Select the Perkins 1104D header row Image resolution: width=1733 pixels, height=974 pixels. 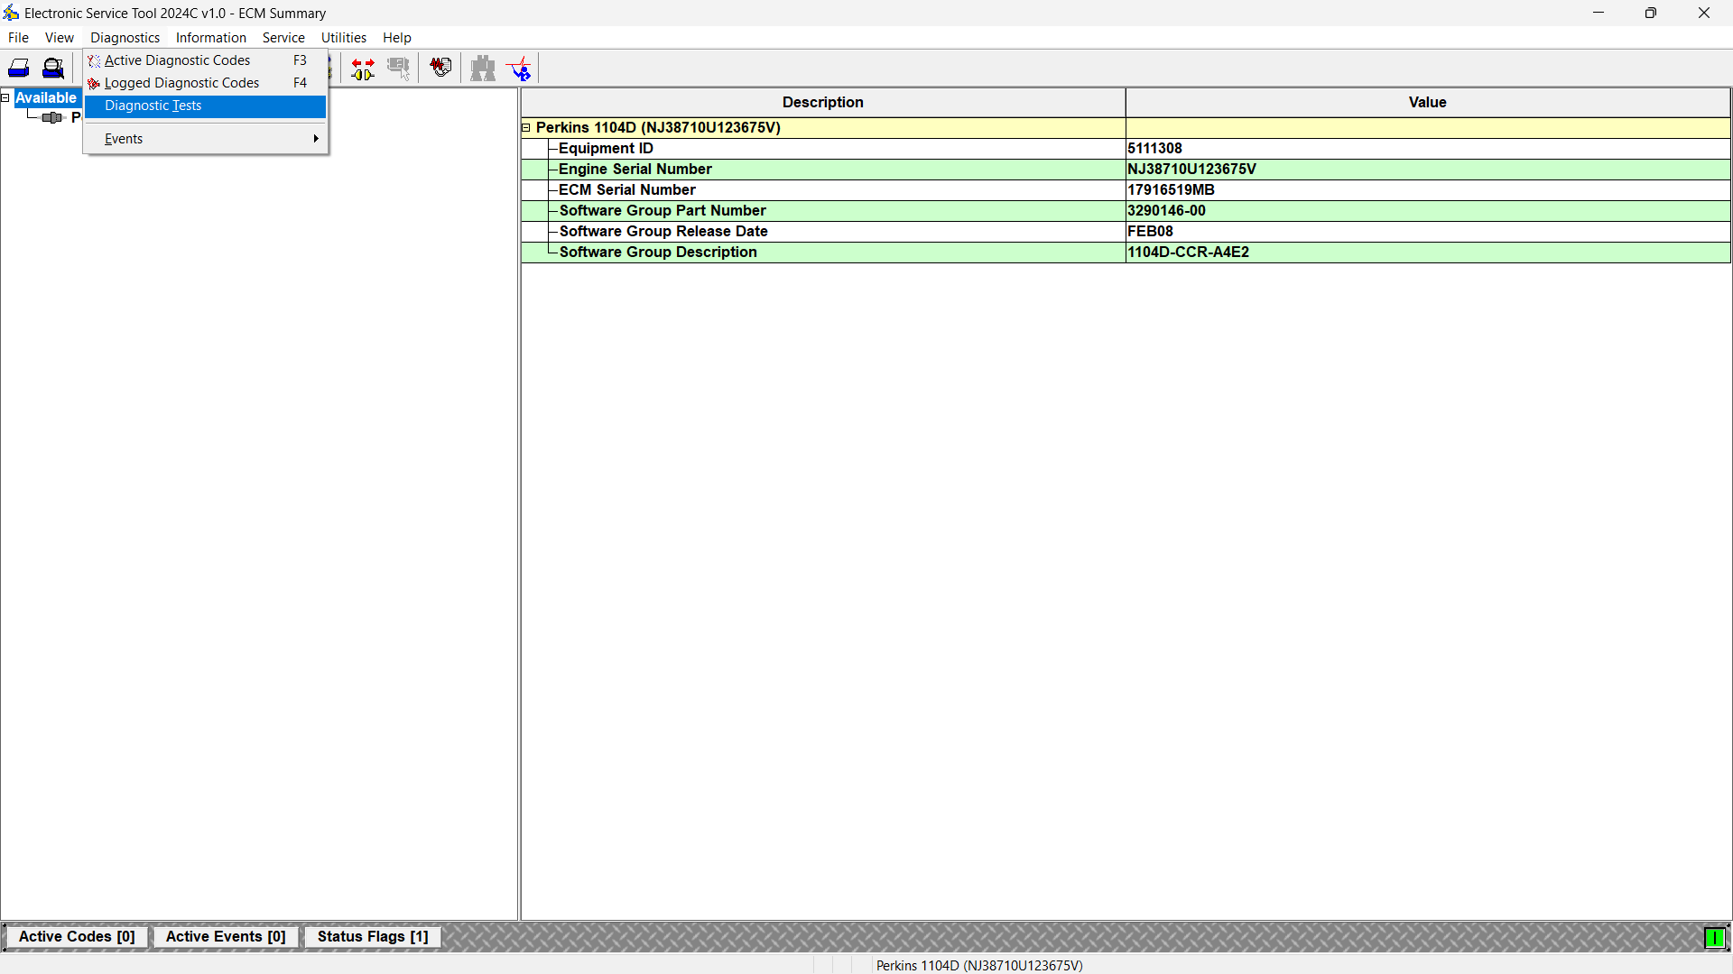[1126, 128]
